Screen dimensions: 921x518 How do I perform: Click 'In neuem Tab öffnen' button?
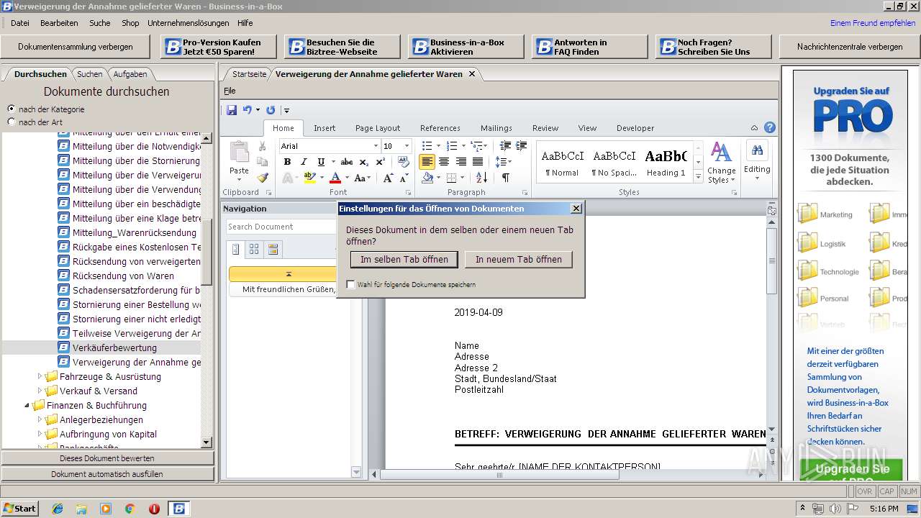(519, 259)
